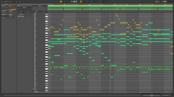This screenshot has width=174, height=97.
Task: Click the Commit Groove arrow icon
Action: pyautogui.click(x=15, y=14)
